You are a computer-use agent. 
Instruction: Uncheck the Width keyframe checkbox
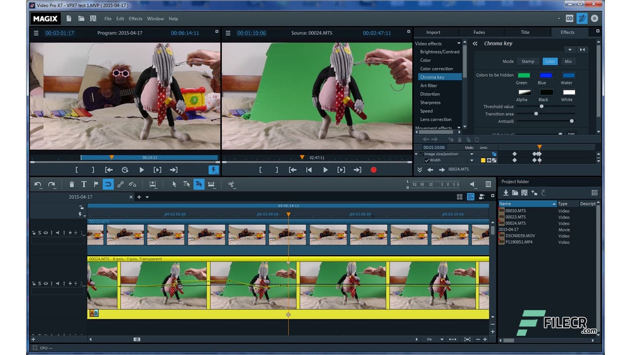click(x=426, y=160)
